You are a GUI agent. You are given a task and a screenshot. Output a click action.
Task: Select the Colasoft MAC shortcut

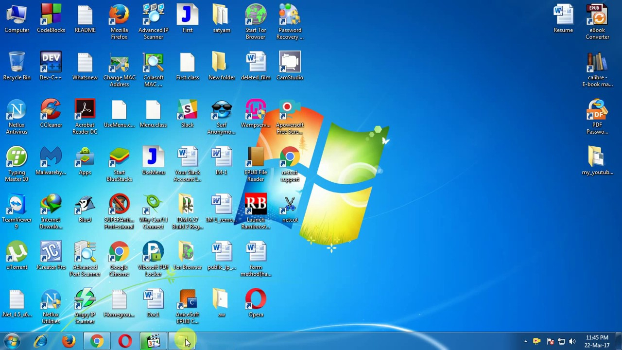(x=153, y=70)
